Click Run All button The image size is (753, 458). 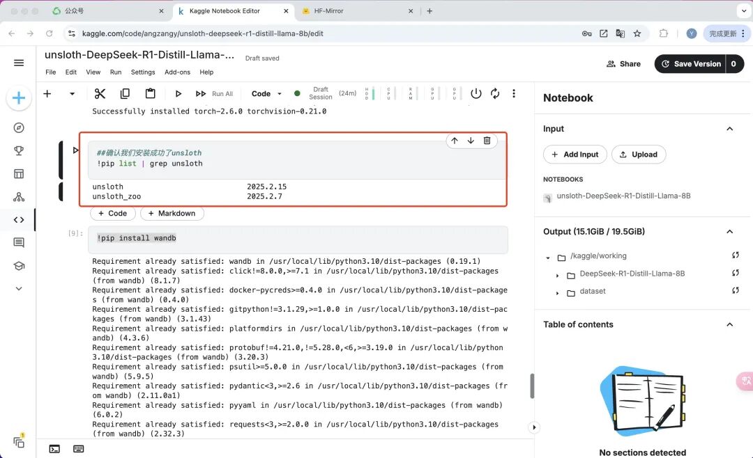[x=214, y=93]
